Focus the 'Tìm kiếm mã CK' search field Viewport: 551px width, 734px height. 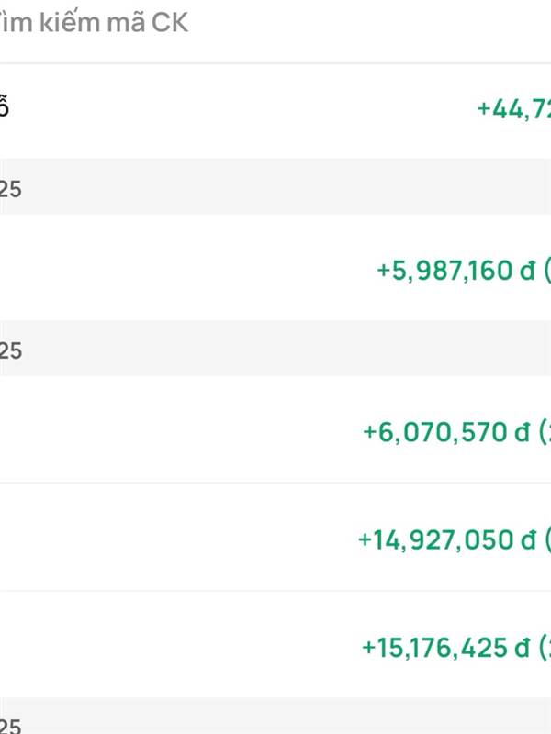pyautogui.click(x=275, y=22)
